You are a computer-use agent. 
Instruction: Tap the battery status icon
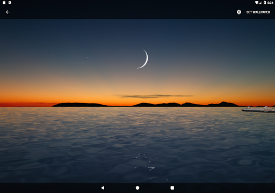(265, 3)
